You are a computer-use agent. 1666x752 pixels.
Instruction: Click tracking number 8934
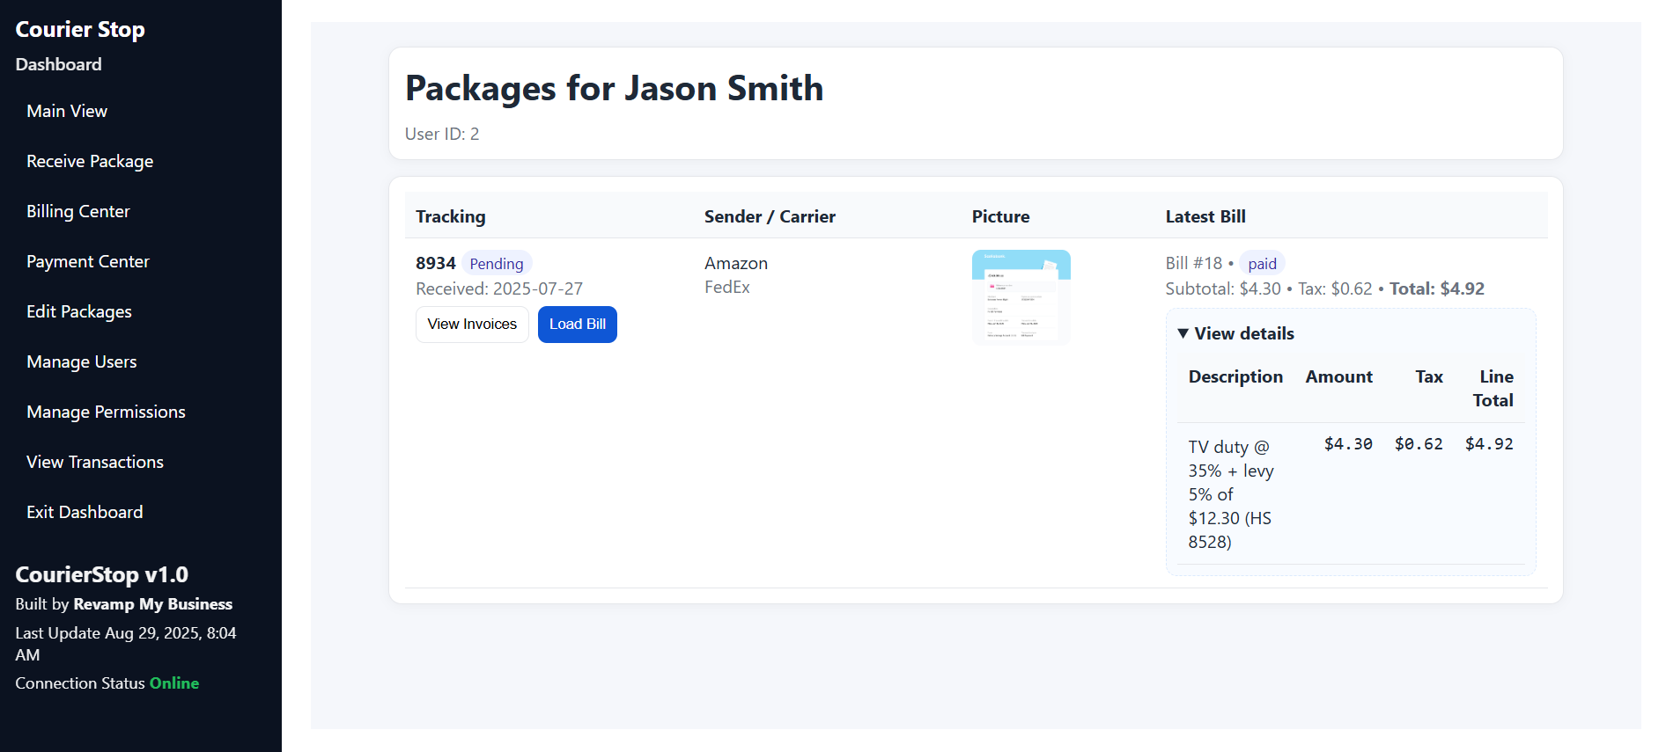(436, 263)
